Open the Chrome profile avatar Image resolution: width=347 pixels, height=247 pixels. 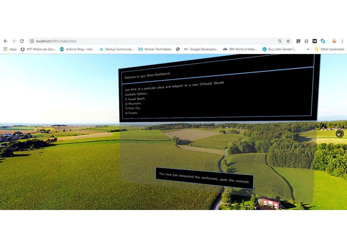click(334, 41)
